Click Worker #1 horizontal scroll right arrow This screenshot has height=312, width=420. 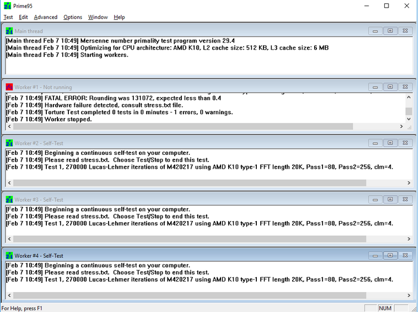pyautogui.click(x=401, y=126)
